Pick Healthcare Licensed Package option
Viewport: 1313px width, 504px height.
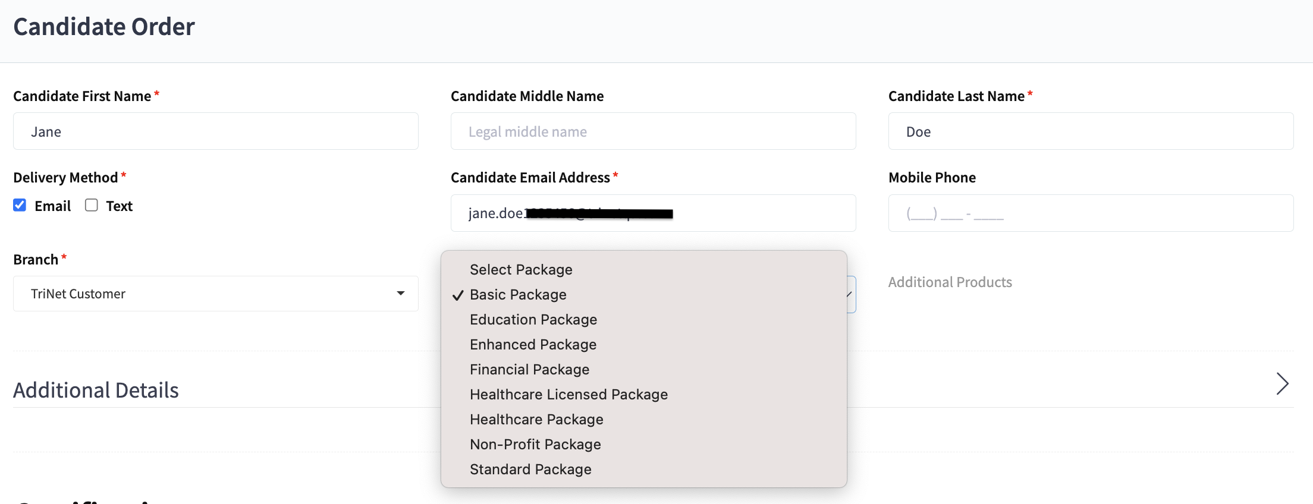click(x=568, y=395)
